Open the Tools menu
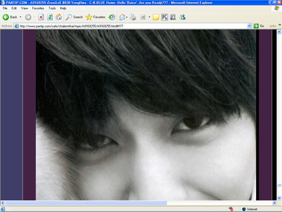The width and height of the screenshot is (282, 212). coord(52,8)
